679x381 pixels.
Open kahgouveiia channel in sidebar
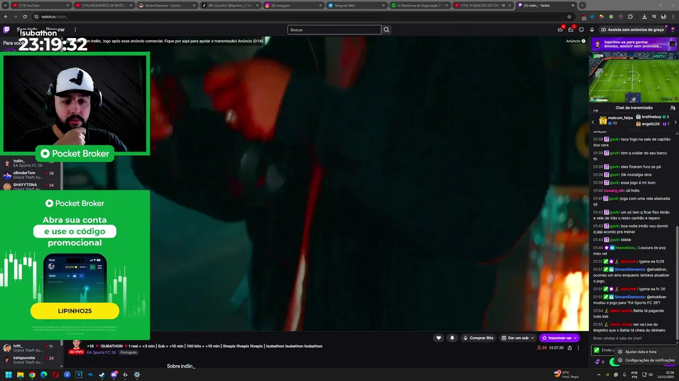pos(31,360)
